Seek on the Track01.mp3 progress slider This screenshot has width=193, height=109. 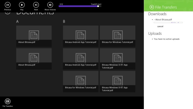point(80,6)
